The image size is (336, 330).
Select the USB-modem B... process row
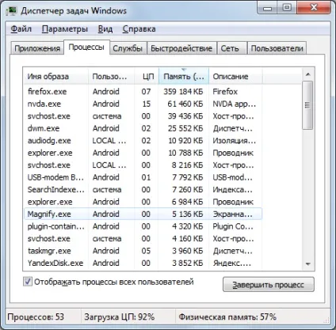pos(143,177)
